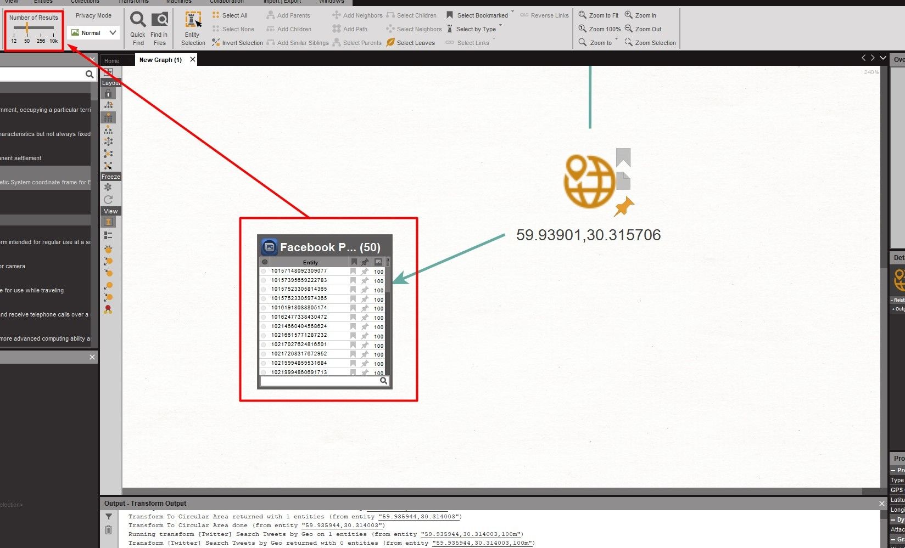Image resolution: width=905 pixels, height=548 pixels.
Task: Click the globe location entity on the graph
Action: (589, 181)
